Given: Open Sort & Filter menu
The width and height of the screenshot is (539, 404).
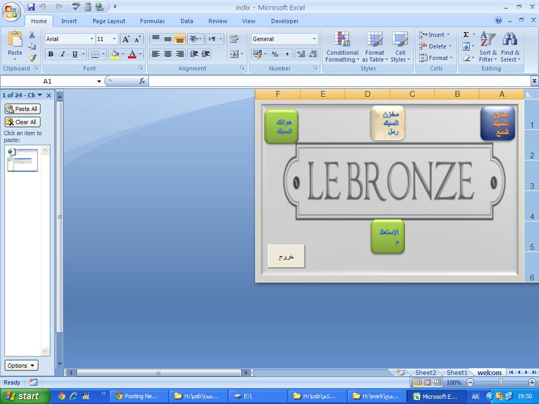Looking at the screenshot, I should pos(488,47).
